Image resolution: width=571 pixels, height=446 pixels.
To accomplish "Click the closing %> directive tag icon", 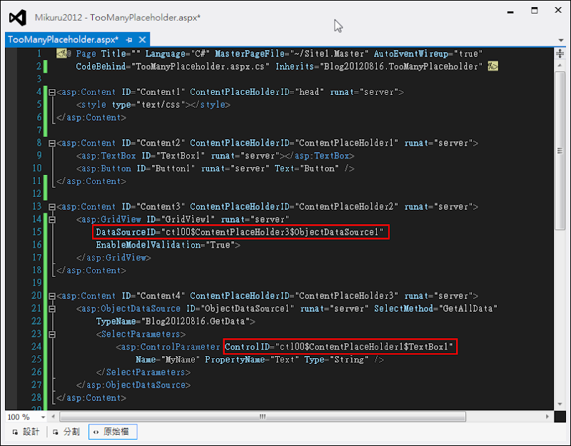I will pyautogui.click(x=492, y=66).
